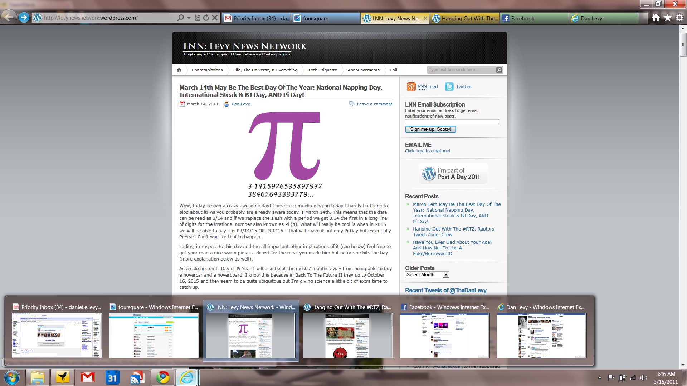Click the search magnifier in blog search box
Image resolution: width=687 pixels, height=386 pixels.
(499, 70)
